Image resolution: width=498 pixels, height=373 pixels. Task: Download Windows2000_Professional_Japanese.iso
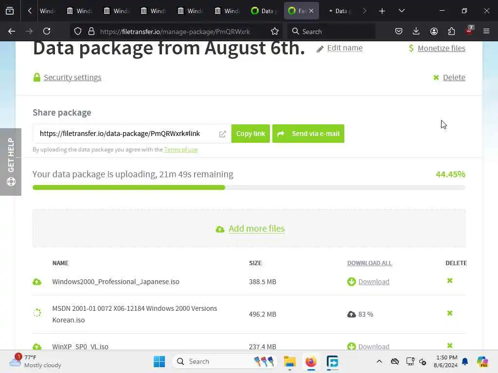(x=373, y=282)
